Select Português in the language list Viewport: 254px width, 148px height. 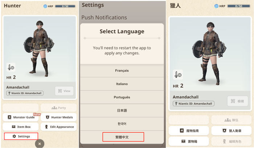(x=122, y=97)
